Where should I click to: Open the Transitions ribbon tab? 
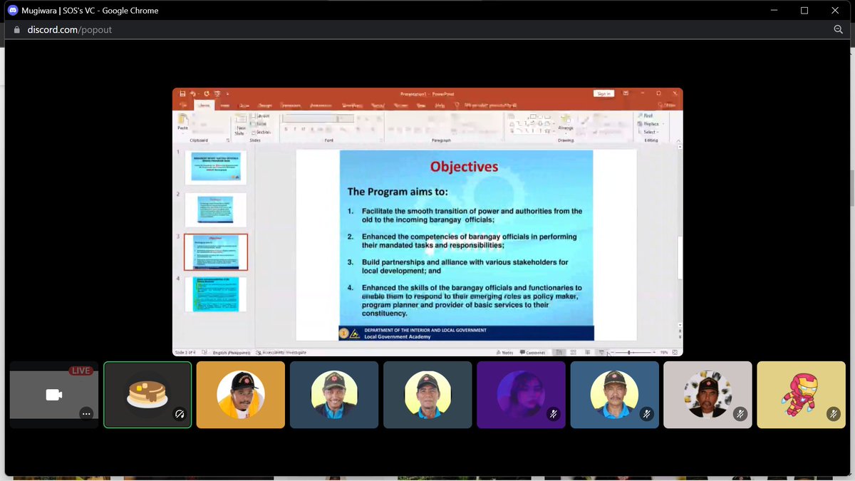291,105
